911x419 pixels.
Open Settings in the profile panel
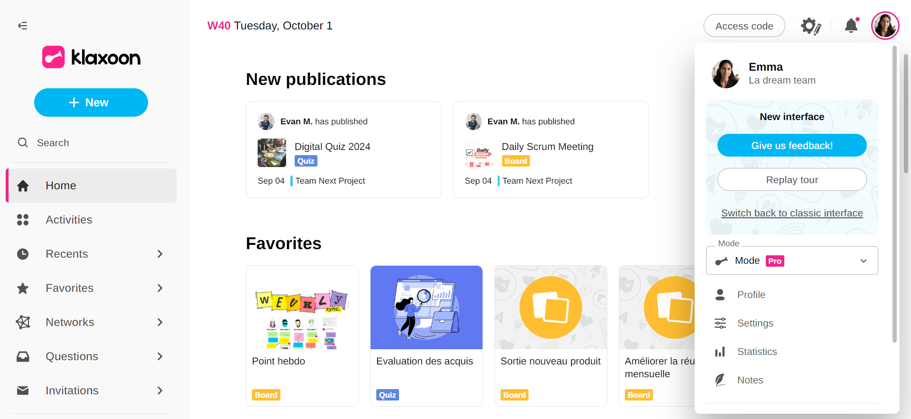pyautogui.click(x=755, y=323)
